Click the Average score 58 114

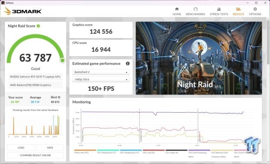(35, 102)
